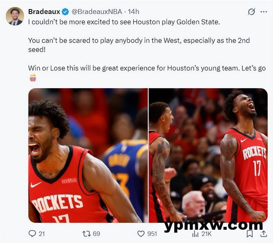Click the popcorn emoji in tweet

pyautogui.click(x=33, y=78)
